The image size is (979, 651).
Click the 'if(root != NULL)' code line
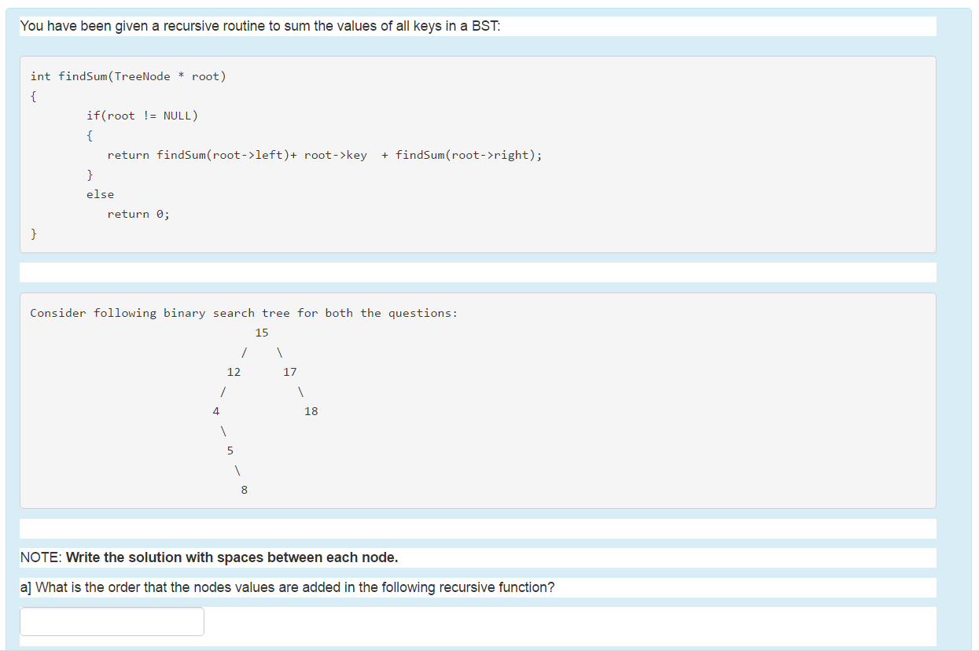pyautogui.click(x=142, y=116)
